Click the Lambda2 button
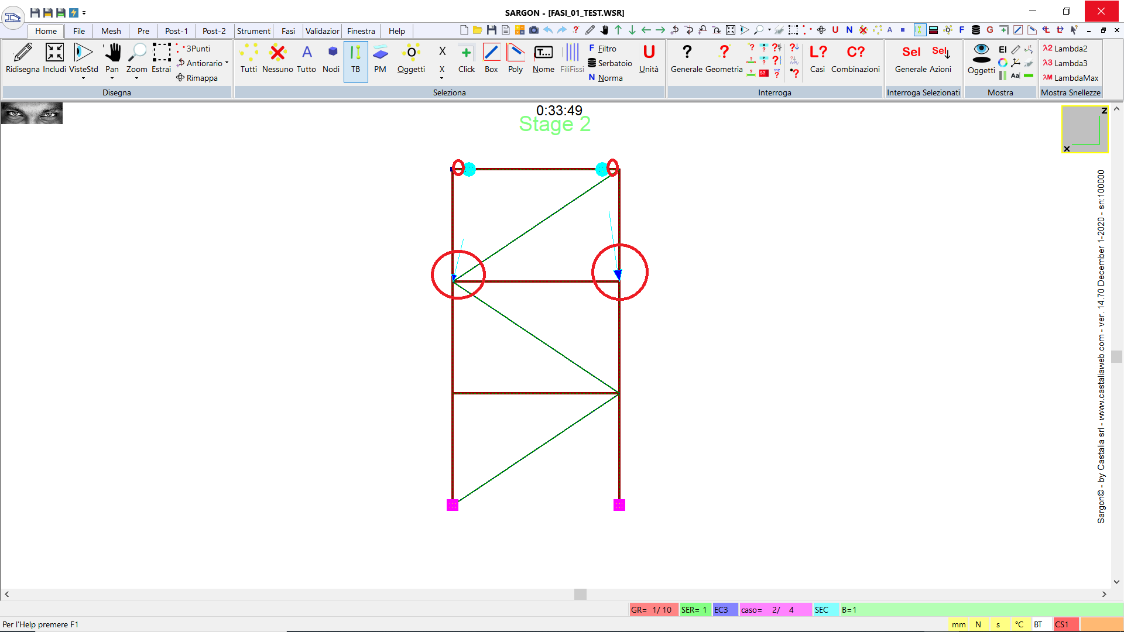The image size is (1124, 632). (x=1065, y=49)
